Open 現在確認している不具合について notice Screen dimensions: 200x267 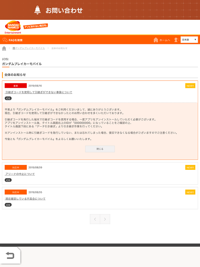click(x=25, y=199)
